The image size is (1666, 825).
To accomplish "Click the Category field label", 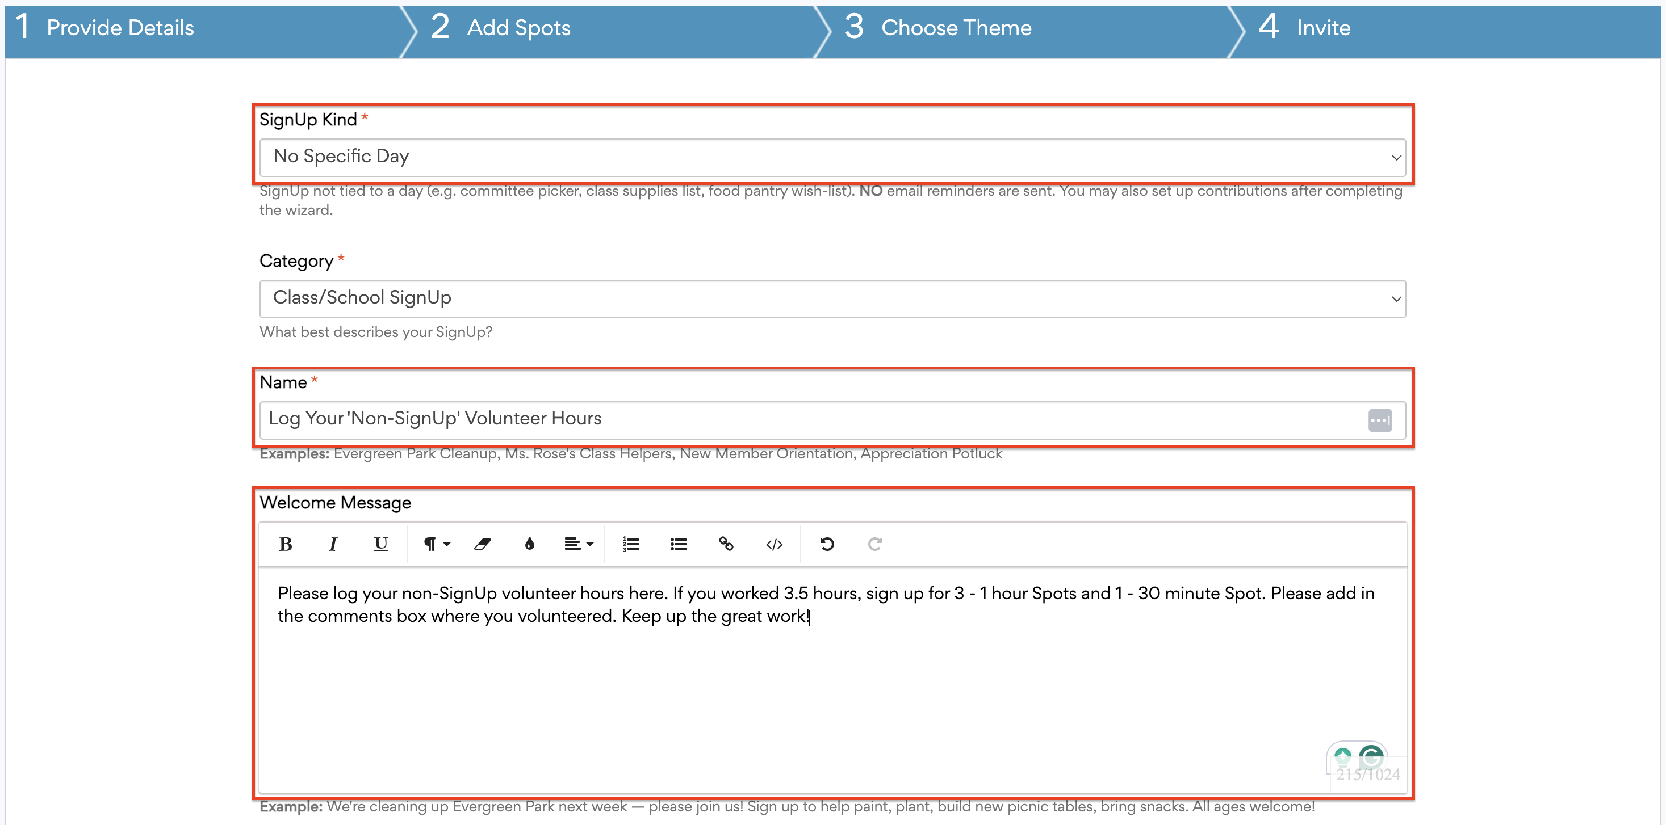I will [296, 262].
